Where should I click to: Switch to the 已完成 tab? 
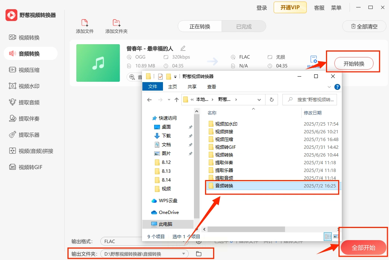tap(244, 27)
